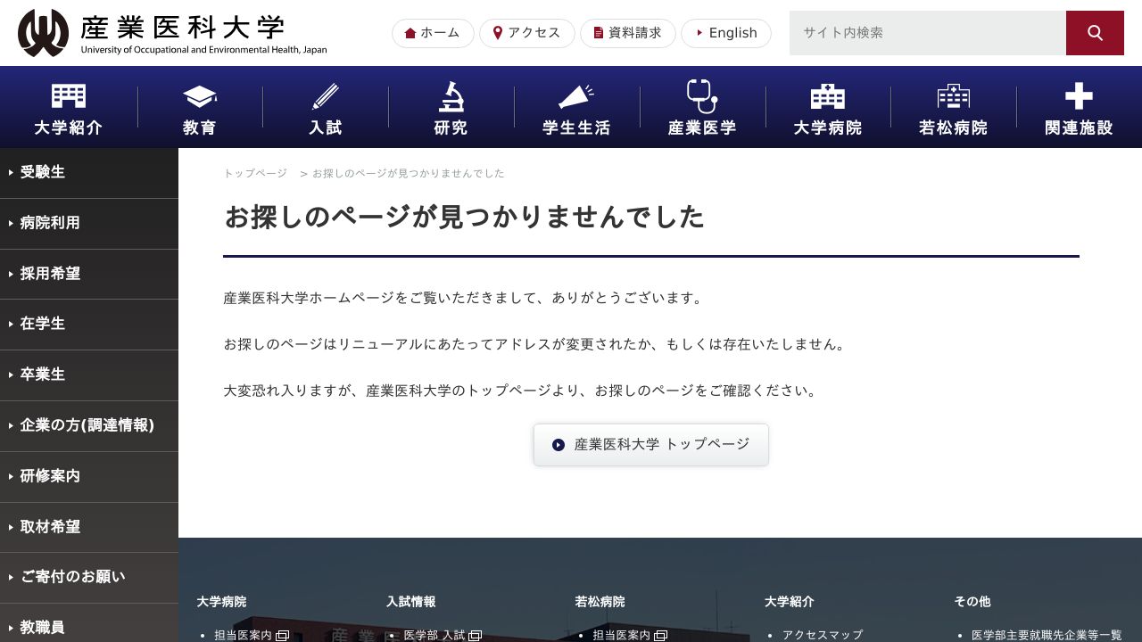The image size is (1142, 642).
Task: Click the document icon beside 資料請求
Action: pyautogui.click(x=598, y=33)
